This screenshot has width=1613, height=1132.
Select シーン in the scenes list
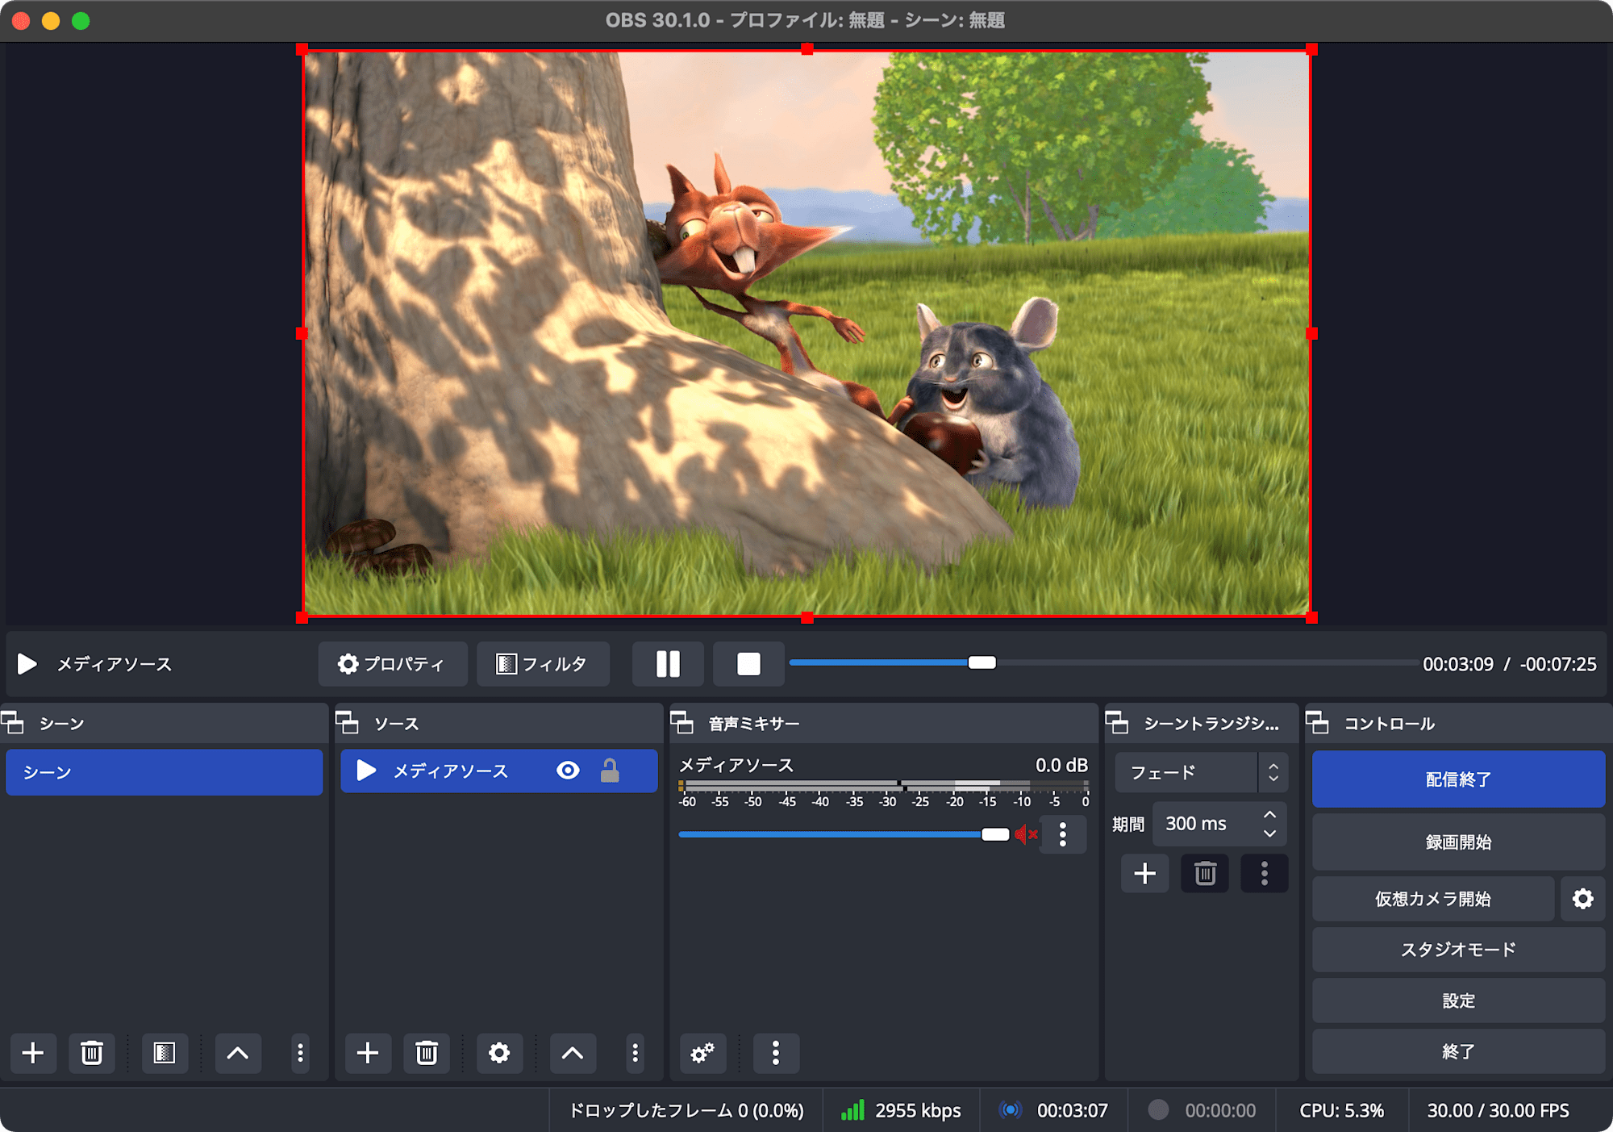point(164,772)
